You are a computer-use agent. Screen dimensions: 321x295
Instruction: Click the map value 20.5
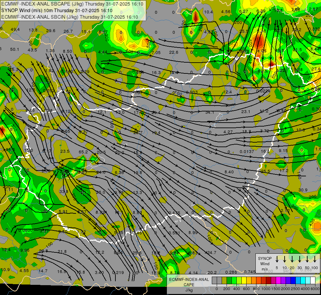pos(101,152)
